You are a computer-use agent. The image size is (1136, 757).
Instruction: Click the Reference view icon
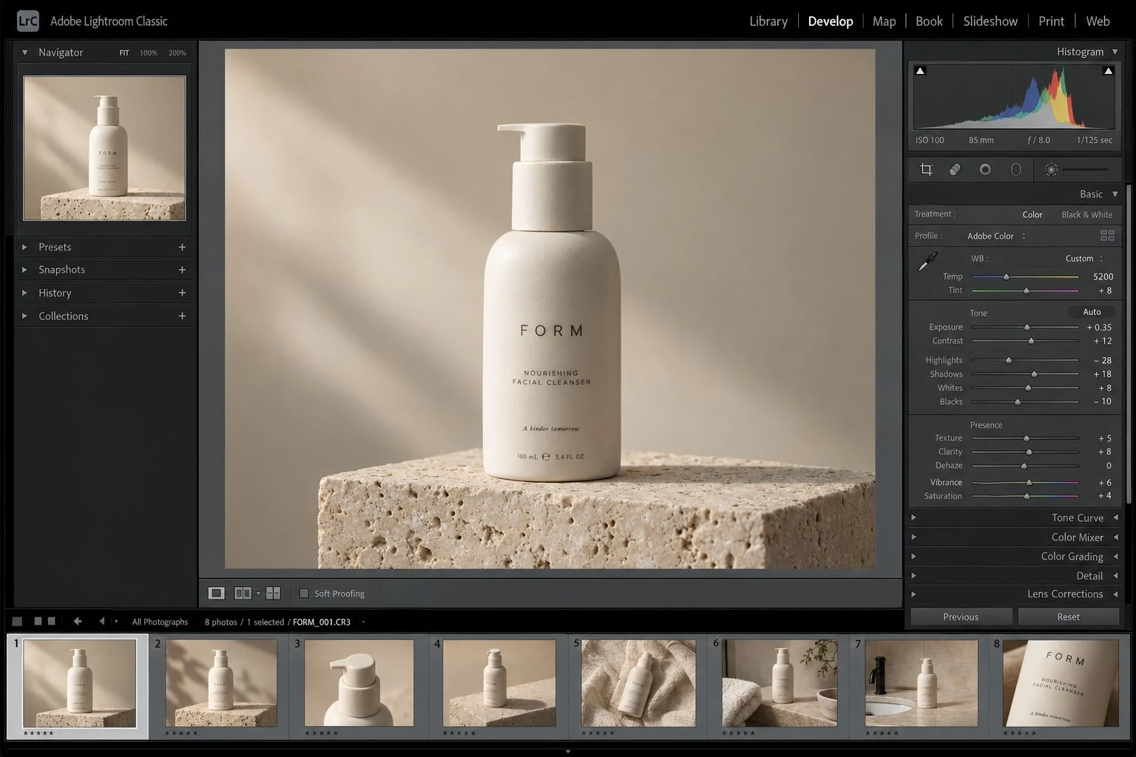(273, 593)
